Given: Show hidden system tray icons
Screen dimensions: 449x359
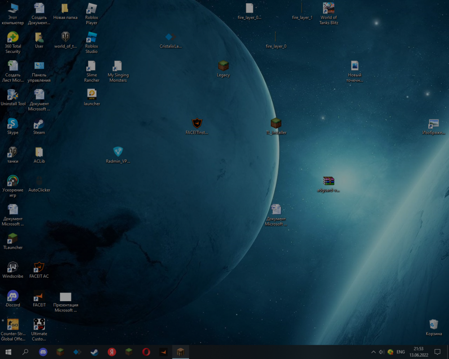Looking at the screenshot, I should coord(374,352).
